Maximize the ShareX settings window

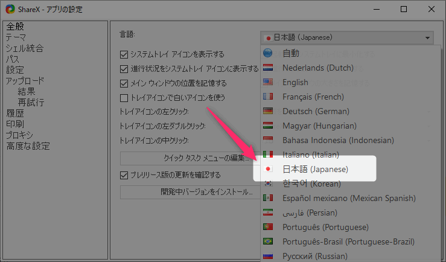(x=404, y=9)
